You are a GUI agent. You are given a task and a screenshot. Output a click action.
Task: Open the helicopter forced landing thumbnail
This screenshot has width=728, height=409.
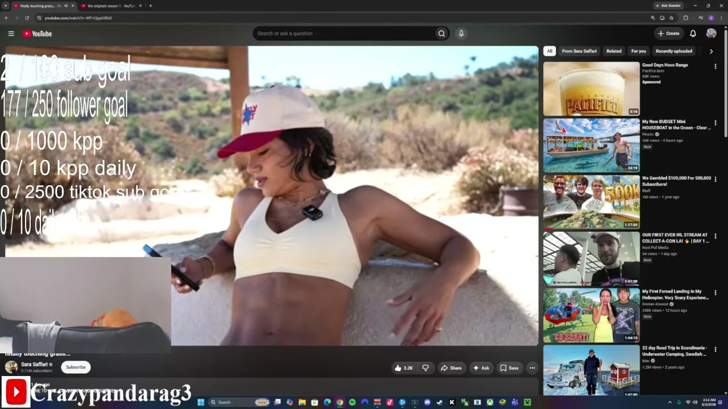point(591,315)
